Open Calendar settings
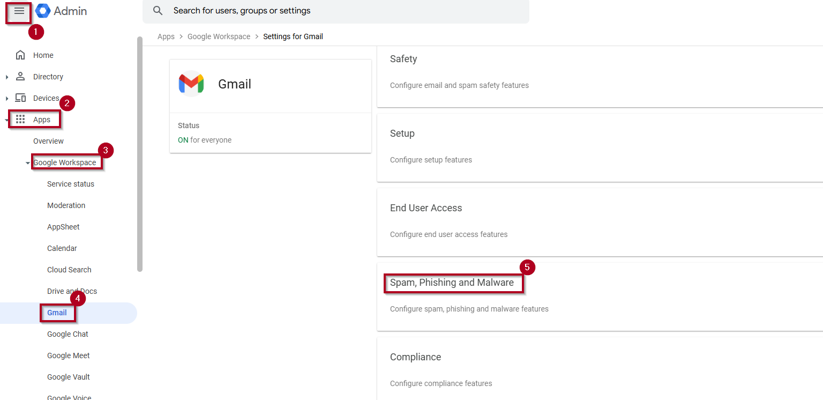 [62, 248]
